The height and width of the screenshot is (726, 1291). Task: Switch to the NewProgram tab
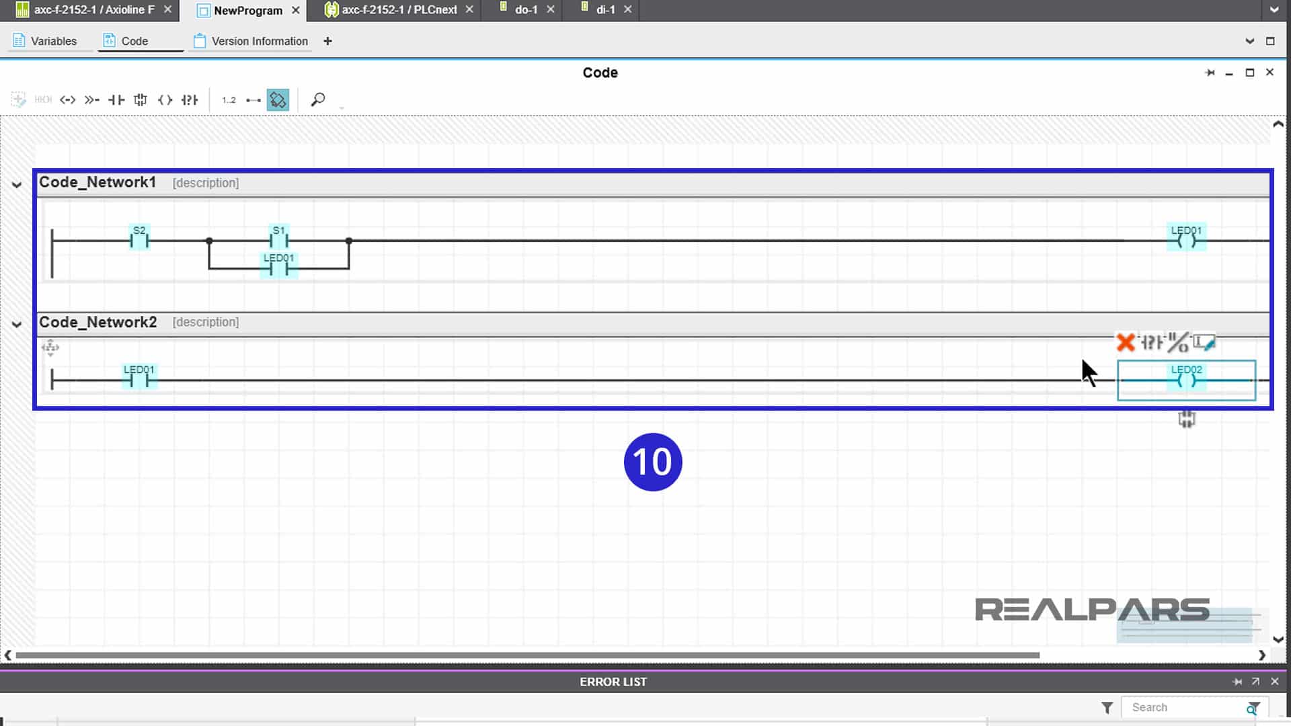(247, 10)
